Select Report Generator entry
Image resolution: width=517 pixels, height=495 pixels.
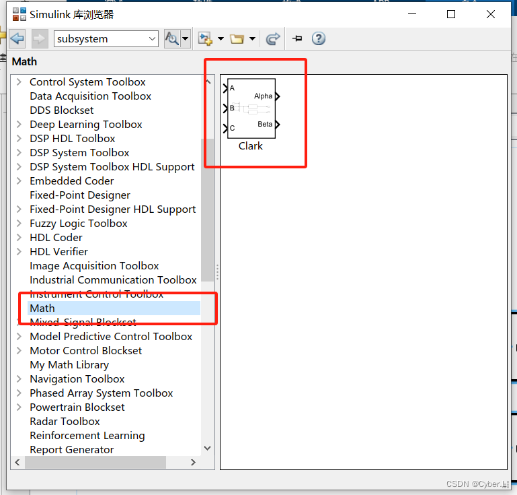(71, 450)
